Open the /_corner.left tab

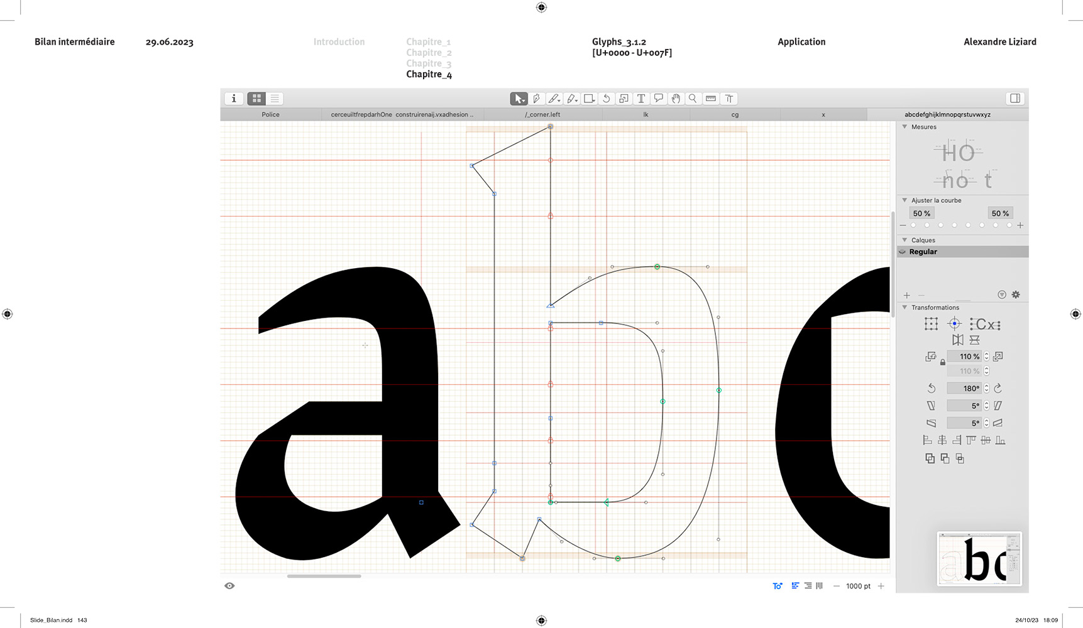tap(542, 115)
